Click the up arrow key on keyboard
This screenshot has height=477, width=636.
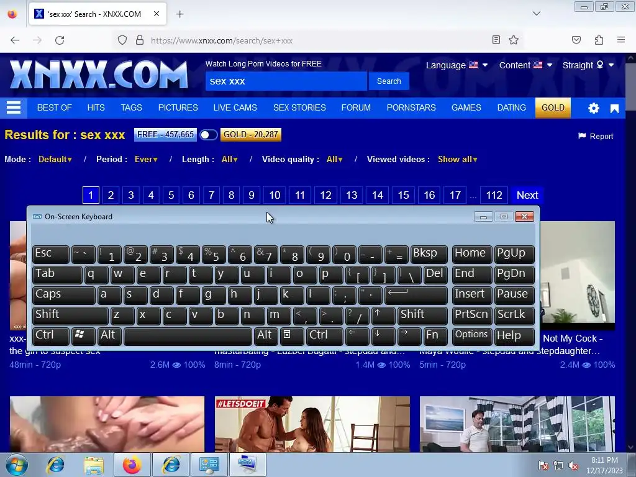(x=383, y=316)
